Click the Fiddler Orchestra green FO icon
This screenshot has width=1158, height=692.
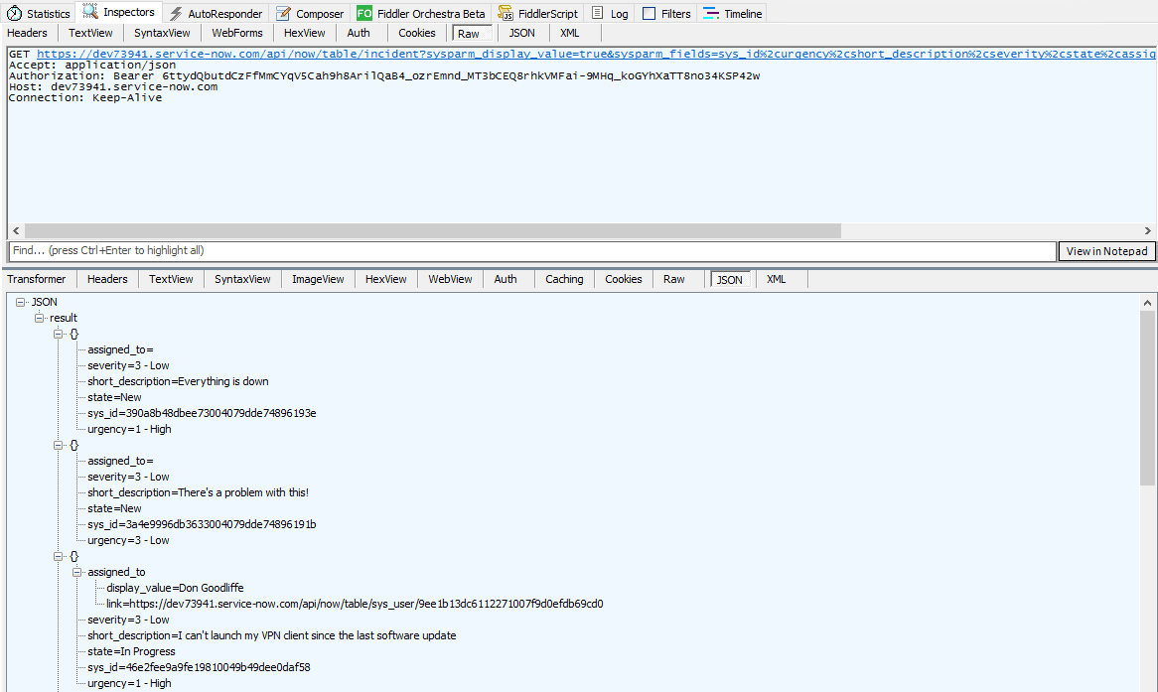tap(364, 13)
